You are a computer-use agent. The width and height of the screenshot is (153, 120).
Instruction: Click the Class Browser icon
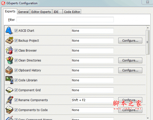[9, 50]
